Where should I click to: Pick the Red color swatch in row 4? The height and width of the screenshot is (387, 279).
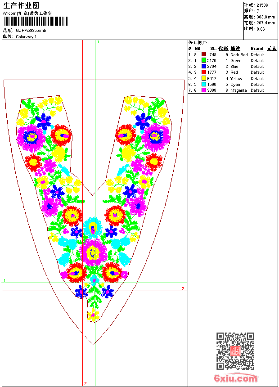[x=204, y=72]
